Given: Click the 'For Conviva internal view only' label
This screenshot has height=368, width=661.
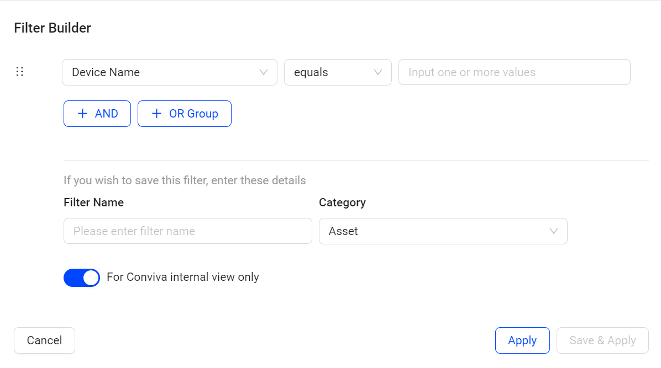Looking at the screenshot, I should [x=182, y=277].
